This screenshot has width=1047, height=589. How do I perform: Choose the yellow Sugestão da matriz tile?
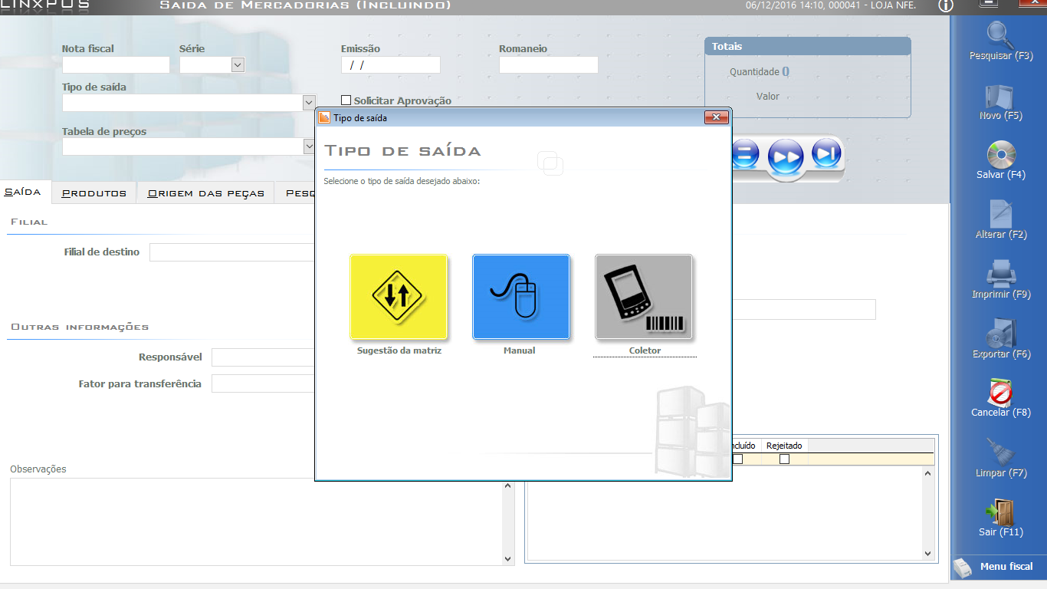pos(399,297)
